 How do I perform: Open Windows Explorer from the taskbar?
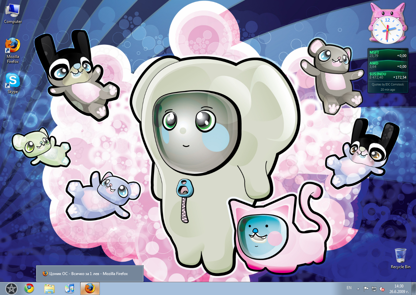(49, 288)
